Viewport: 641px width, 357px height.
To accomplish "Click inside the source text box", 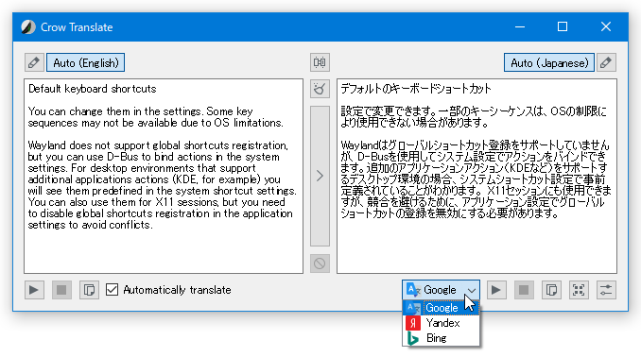I will click(164, 176).
